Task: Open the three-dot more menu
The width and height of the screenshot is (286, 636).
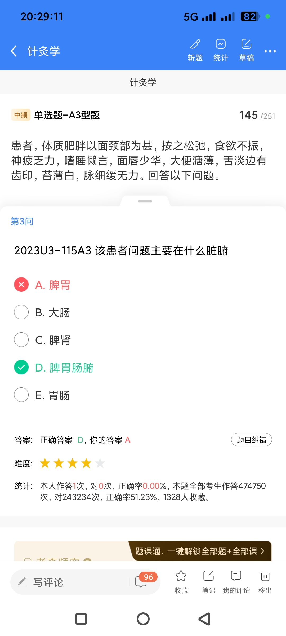Action: click(270, 51)
